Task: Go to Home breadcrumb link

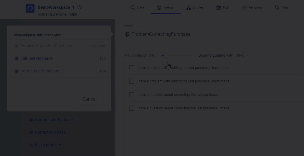Action: click(128, 26)
